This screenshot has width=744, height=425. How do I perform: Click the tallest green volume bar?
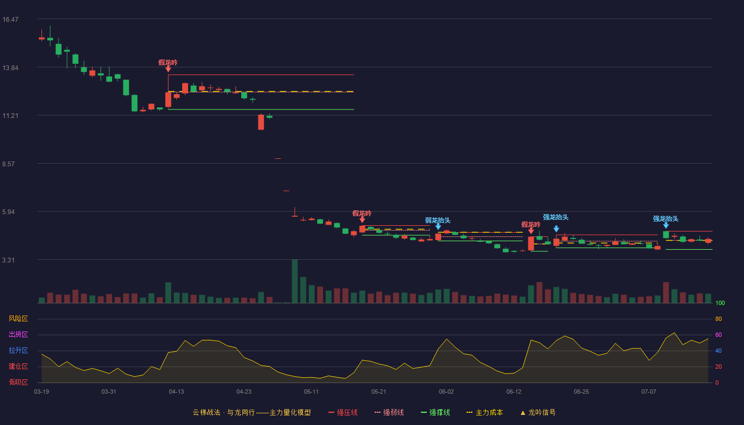295,281
